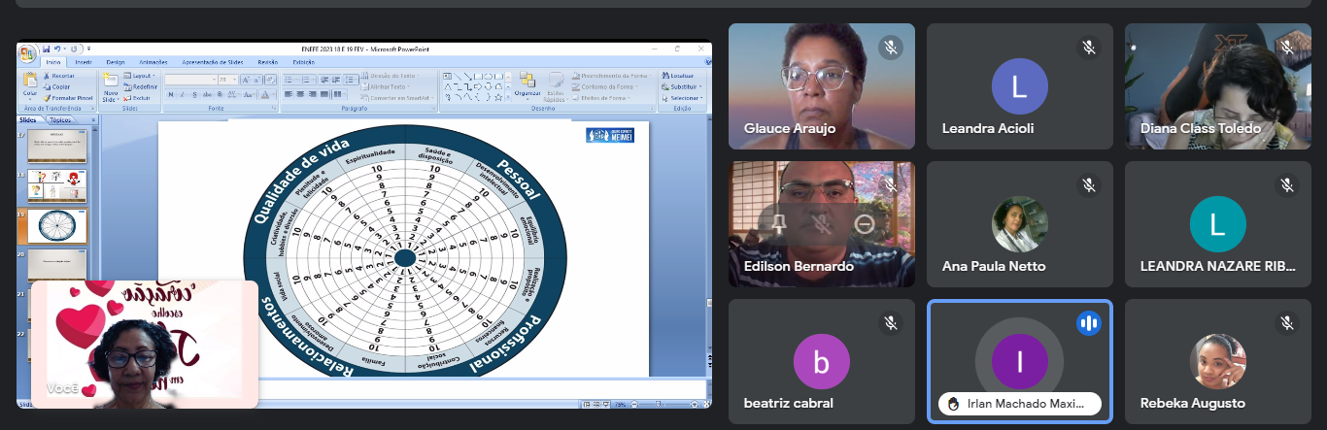Click the Novo Slide icon
The image size is (1327, 430).
111,82
